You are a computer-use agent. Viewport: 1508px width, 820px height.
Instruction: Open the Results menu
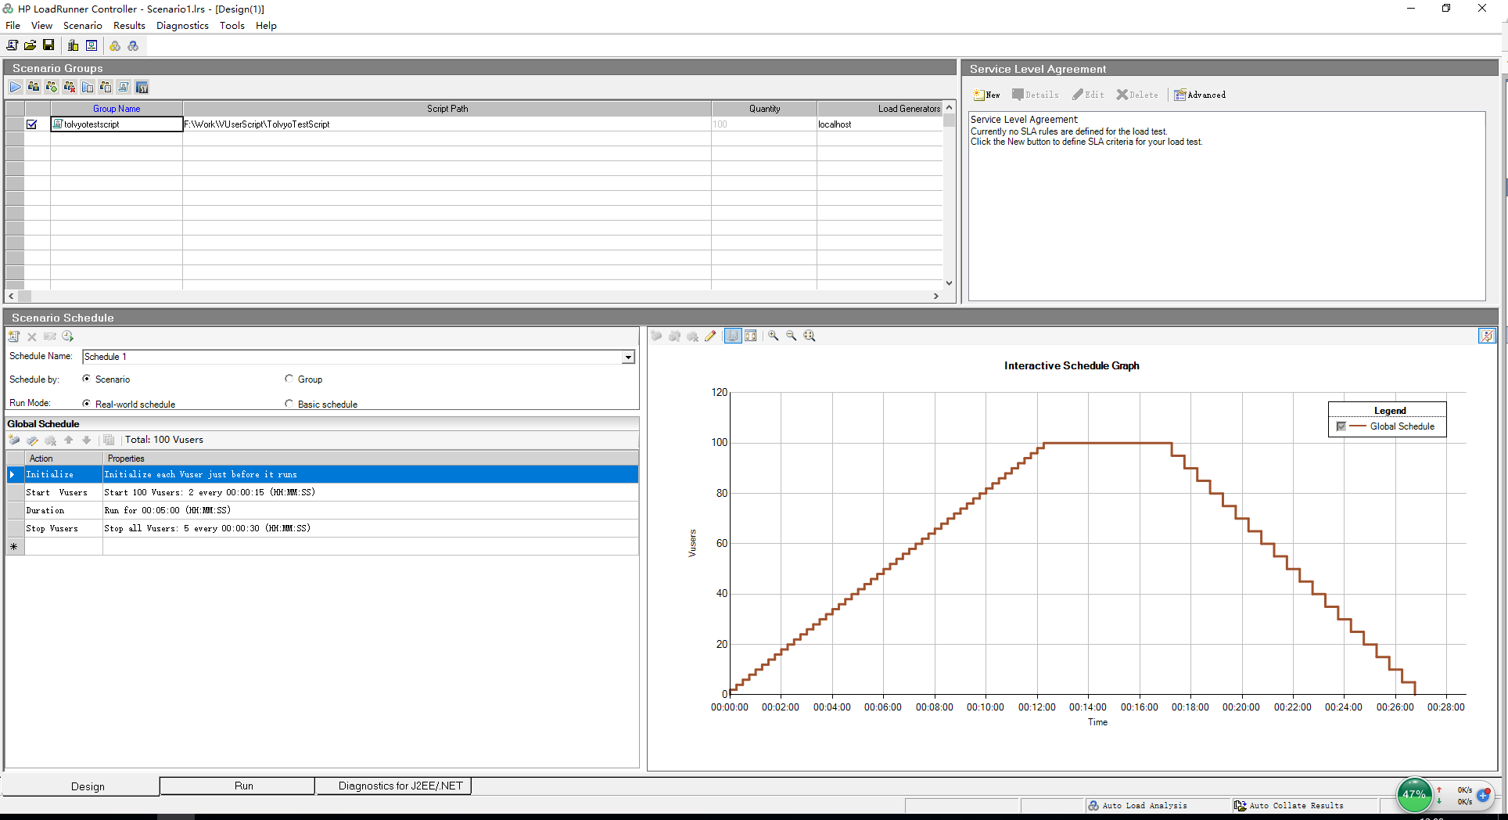point(130,25)
